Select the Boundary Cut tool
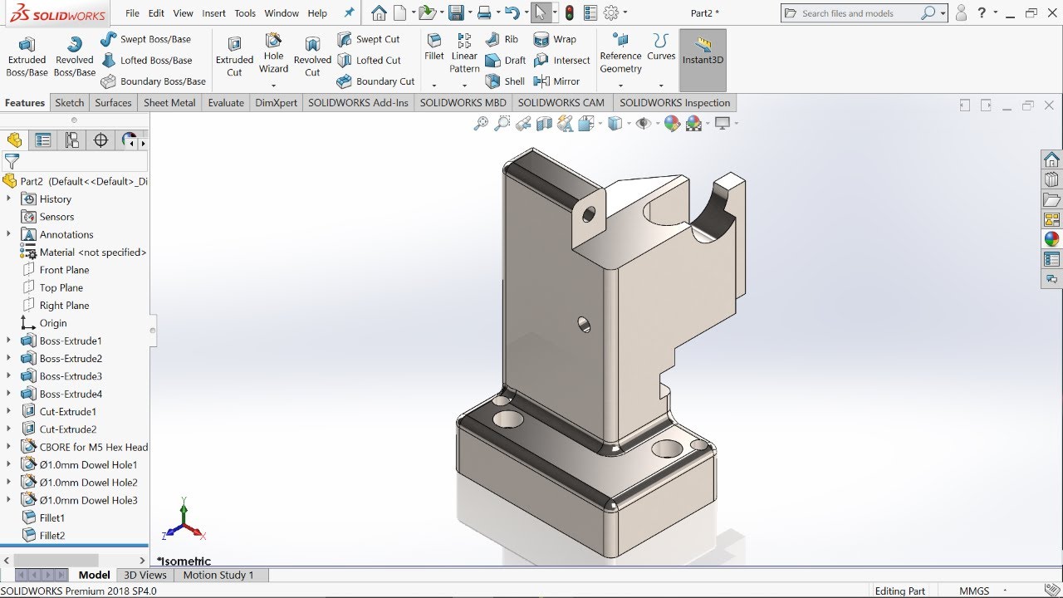 pos(375,81)
